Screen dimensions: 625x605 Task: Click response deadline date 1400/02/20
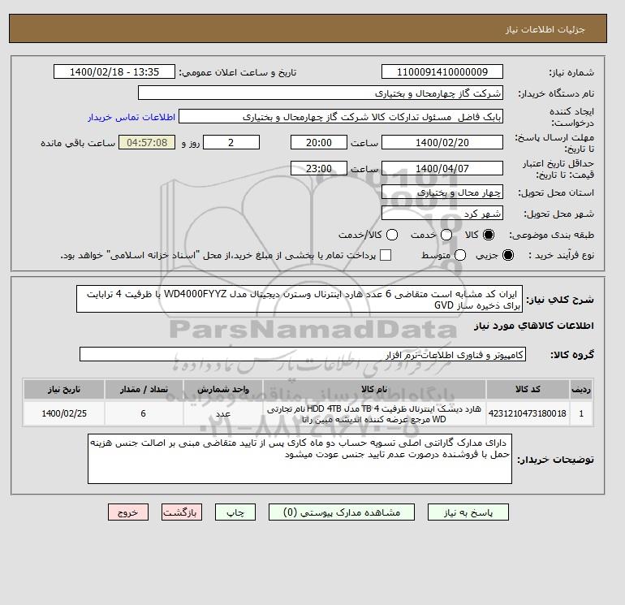pos(442,142)
